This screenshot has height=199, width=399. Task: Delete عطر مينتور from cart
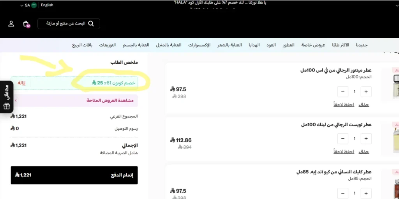coord(364,105)
